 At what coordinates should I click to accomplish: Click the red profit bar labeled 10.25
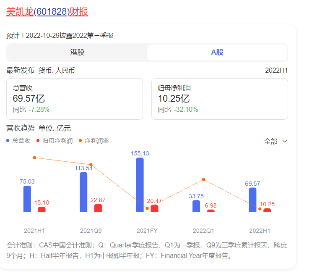pyautogui.click(x=267, y=210)
